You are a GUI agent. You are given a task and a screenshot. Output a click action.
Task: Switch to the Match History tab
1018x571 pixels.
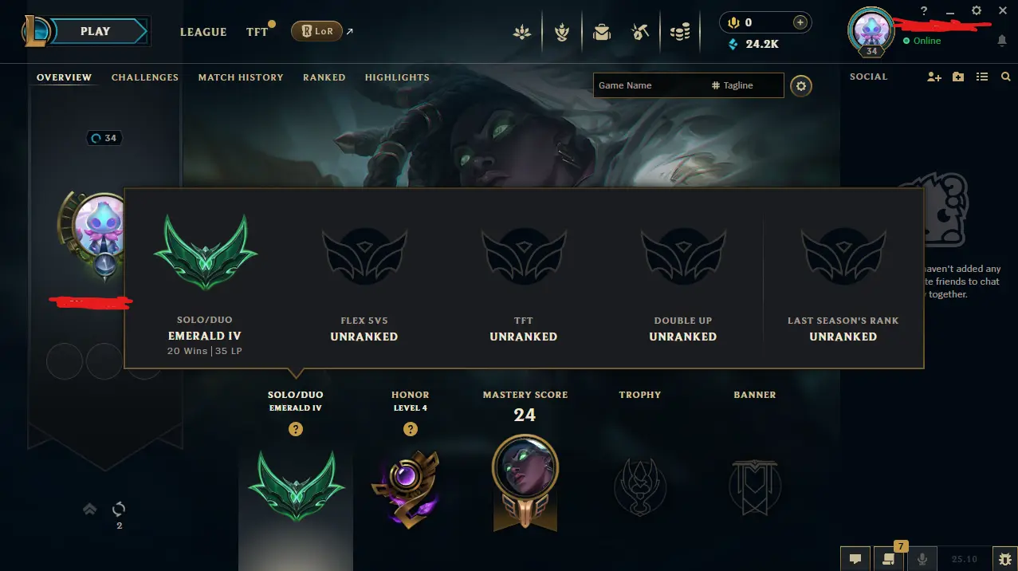click(241, 77)
